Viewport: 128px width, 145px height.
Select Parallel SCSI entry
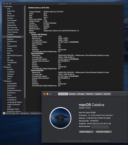(12, 46)
